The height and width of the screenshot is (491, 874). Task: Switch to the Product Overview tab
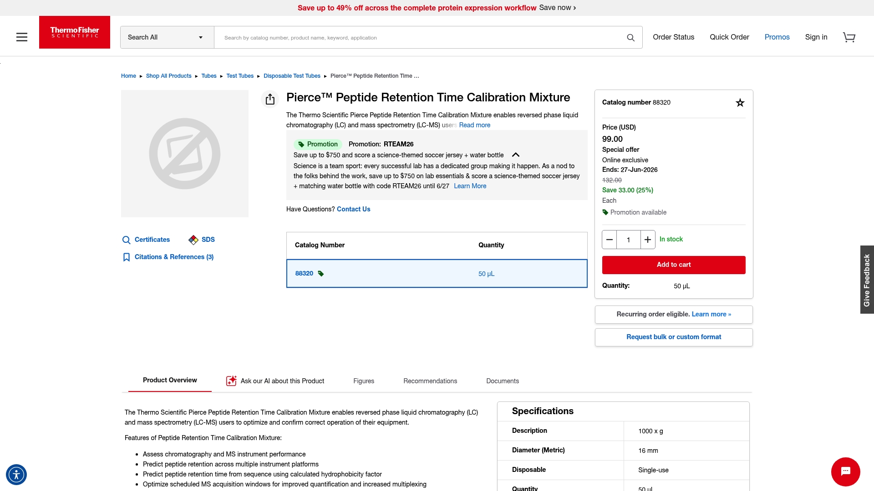pyautogui.click(x=170, y=381)
